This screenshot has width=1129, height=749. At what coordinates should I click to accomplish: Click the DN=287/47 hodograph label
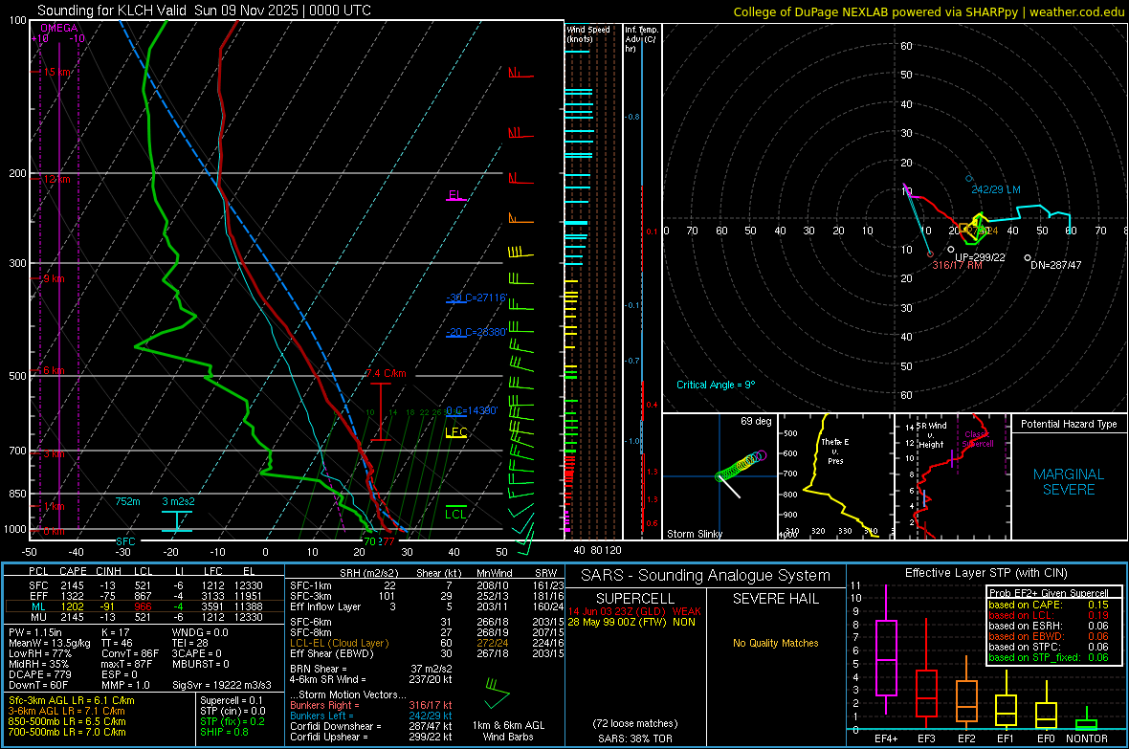[1055, 265]
